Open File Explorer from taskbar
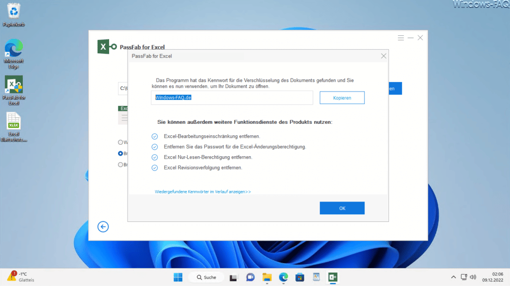 click(267, 277)
